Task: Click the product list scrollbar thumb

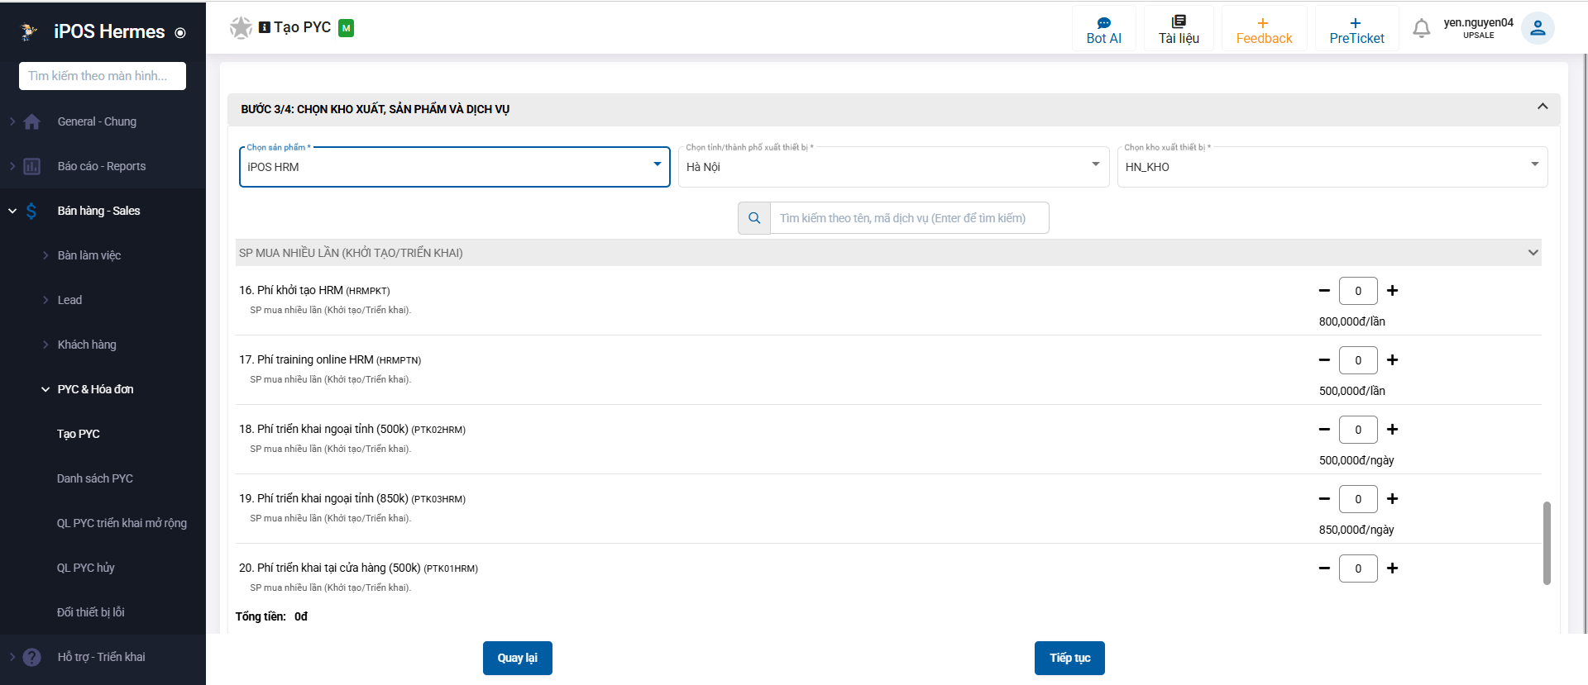Action: (x=1547, y=543)
